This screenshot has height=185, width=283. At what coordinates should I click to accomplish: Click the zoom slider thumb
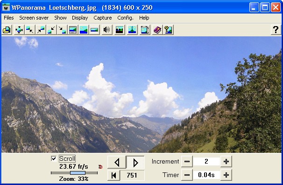pyautogui.click(x=78, y=173)
